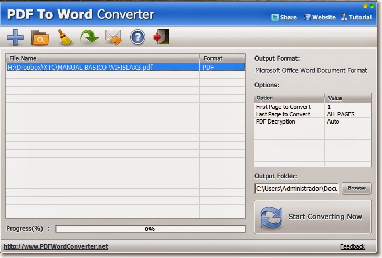
Task: Click the Format column header
Action: [222, 58]
